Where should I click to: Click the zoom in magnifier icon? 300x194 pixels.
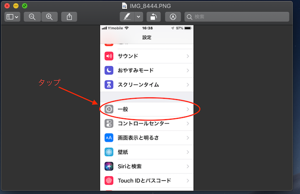(49, 17)
